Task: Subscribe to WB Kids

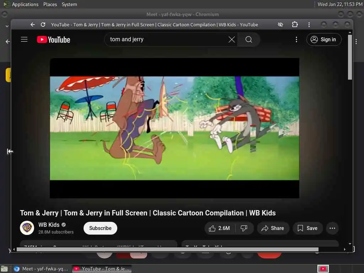Action: point(100,228)
